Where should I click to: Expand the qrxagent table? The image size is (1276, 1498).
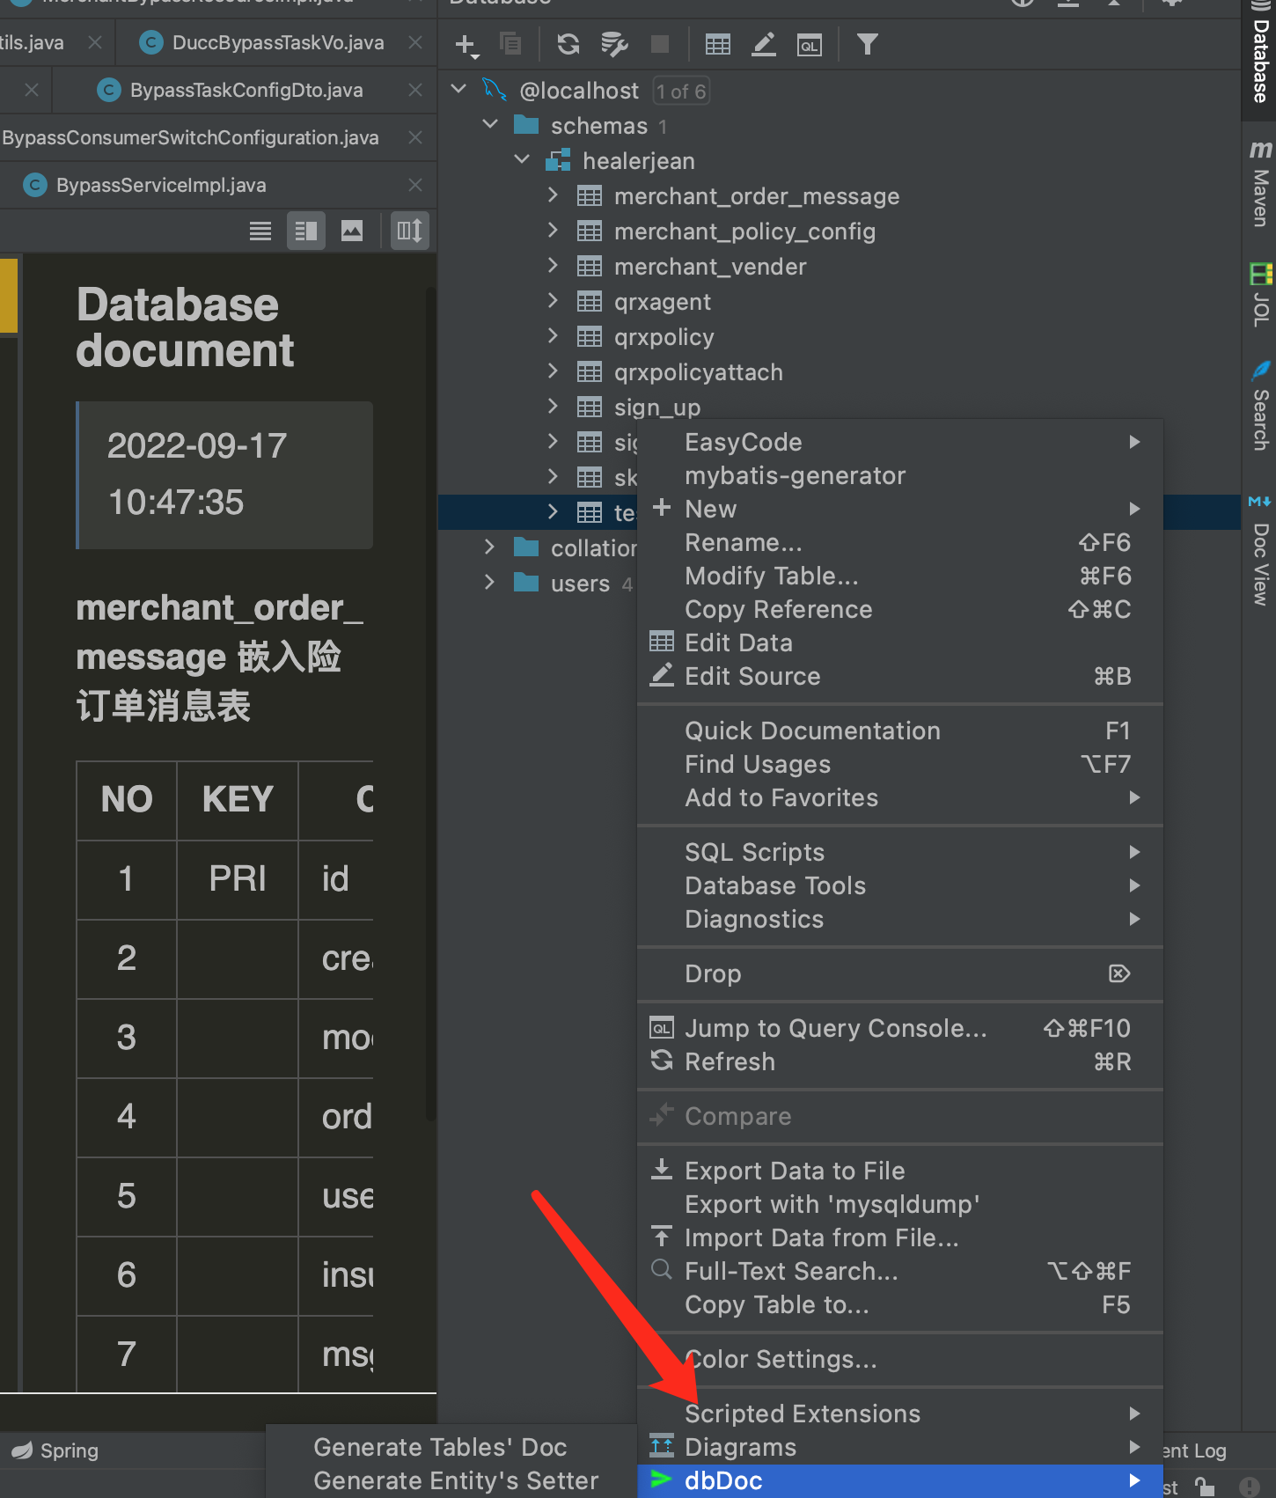(x=553, y=300)
